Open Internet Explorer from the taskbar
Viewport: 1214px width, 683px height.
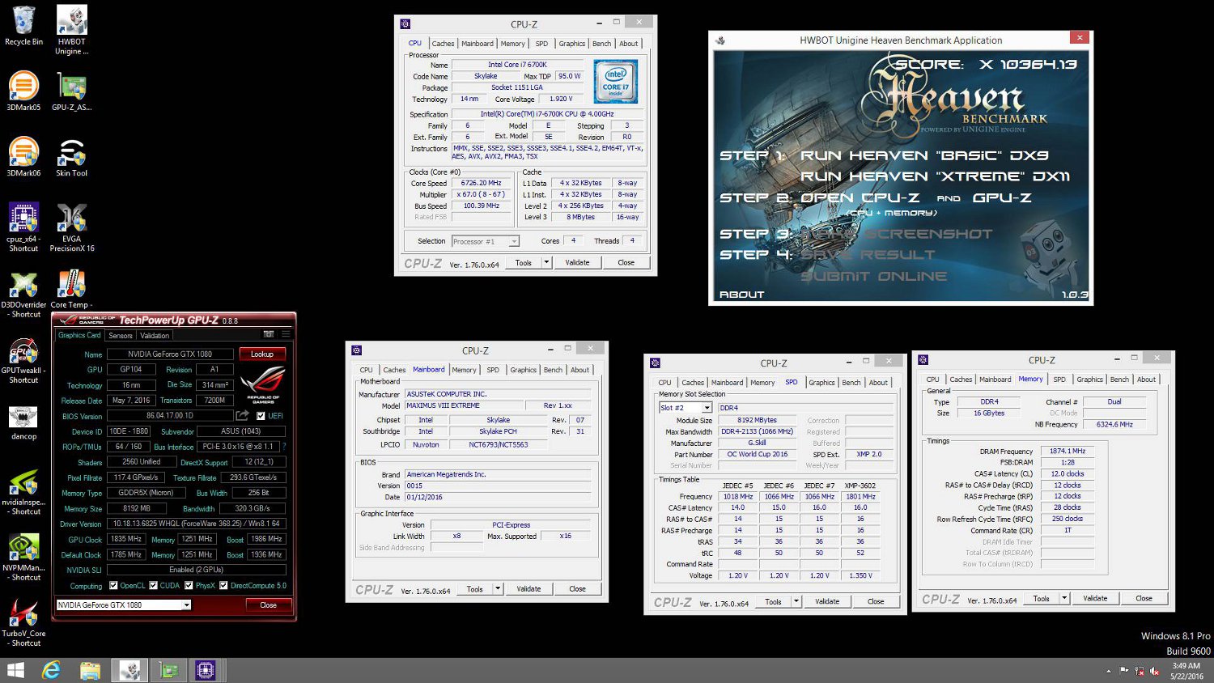click(51, 670)
